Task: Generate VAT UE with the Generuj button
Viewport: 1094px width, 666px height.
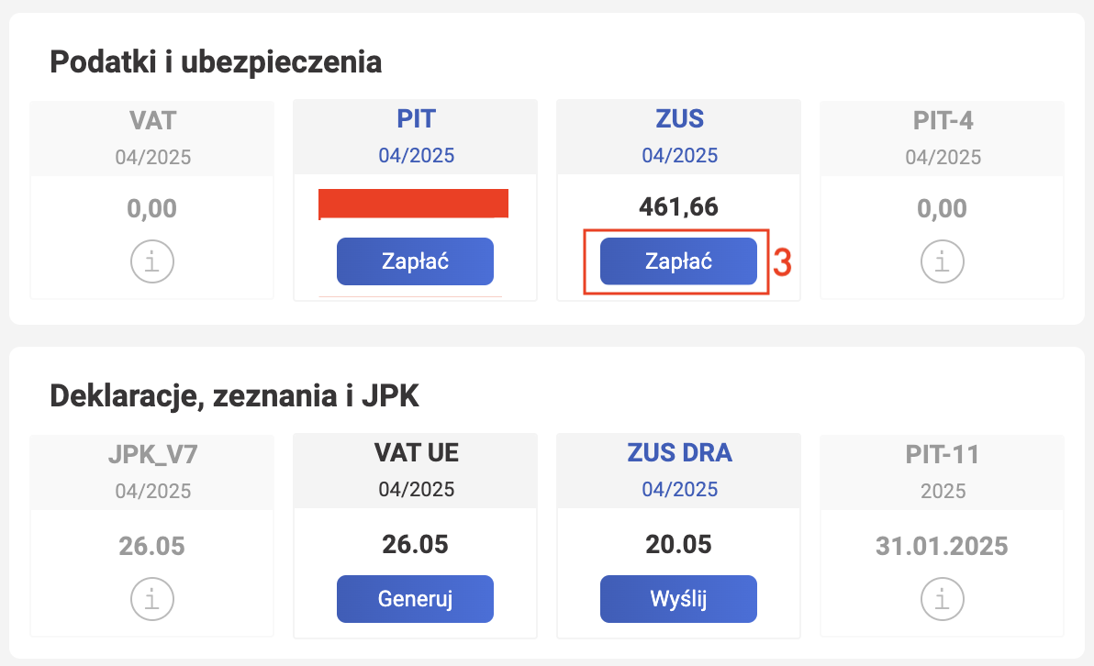Action: click(415, 599)
